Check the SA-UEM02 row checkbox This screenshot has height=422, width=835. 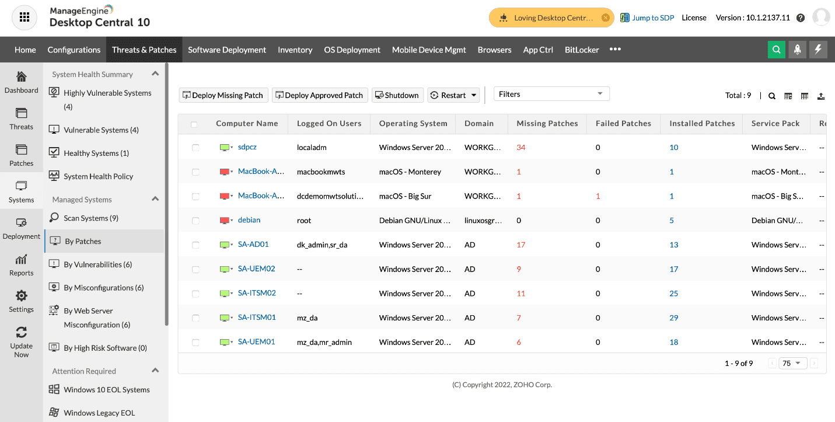coord(195,270)
